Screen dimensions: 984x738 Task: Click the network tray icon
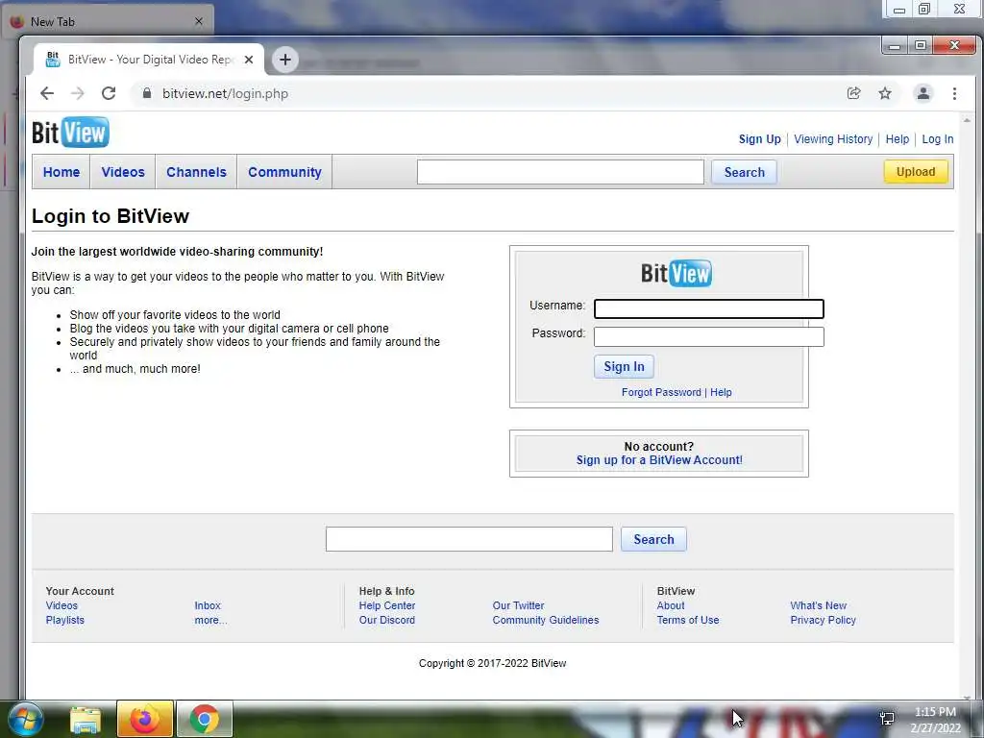887,718
